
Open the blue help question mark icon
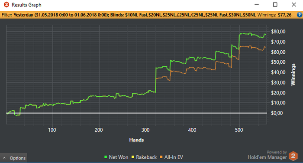point(300,15)
